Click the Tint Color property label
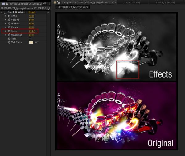The height and width of the screenshot is (156, 185). click(x=17, y=42)
